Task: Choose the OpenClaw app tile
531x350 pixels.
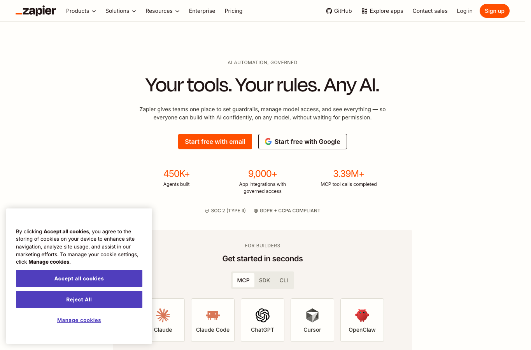Action: pyautogui.click(x=362, y=320)
